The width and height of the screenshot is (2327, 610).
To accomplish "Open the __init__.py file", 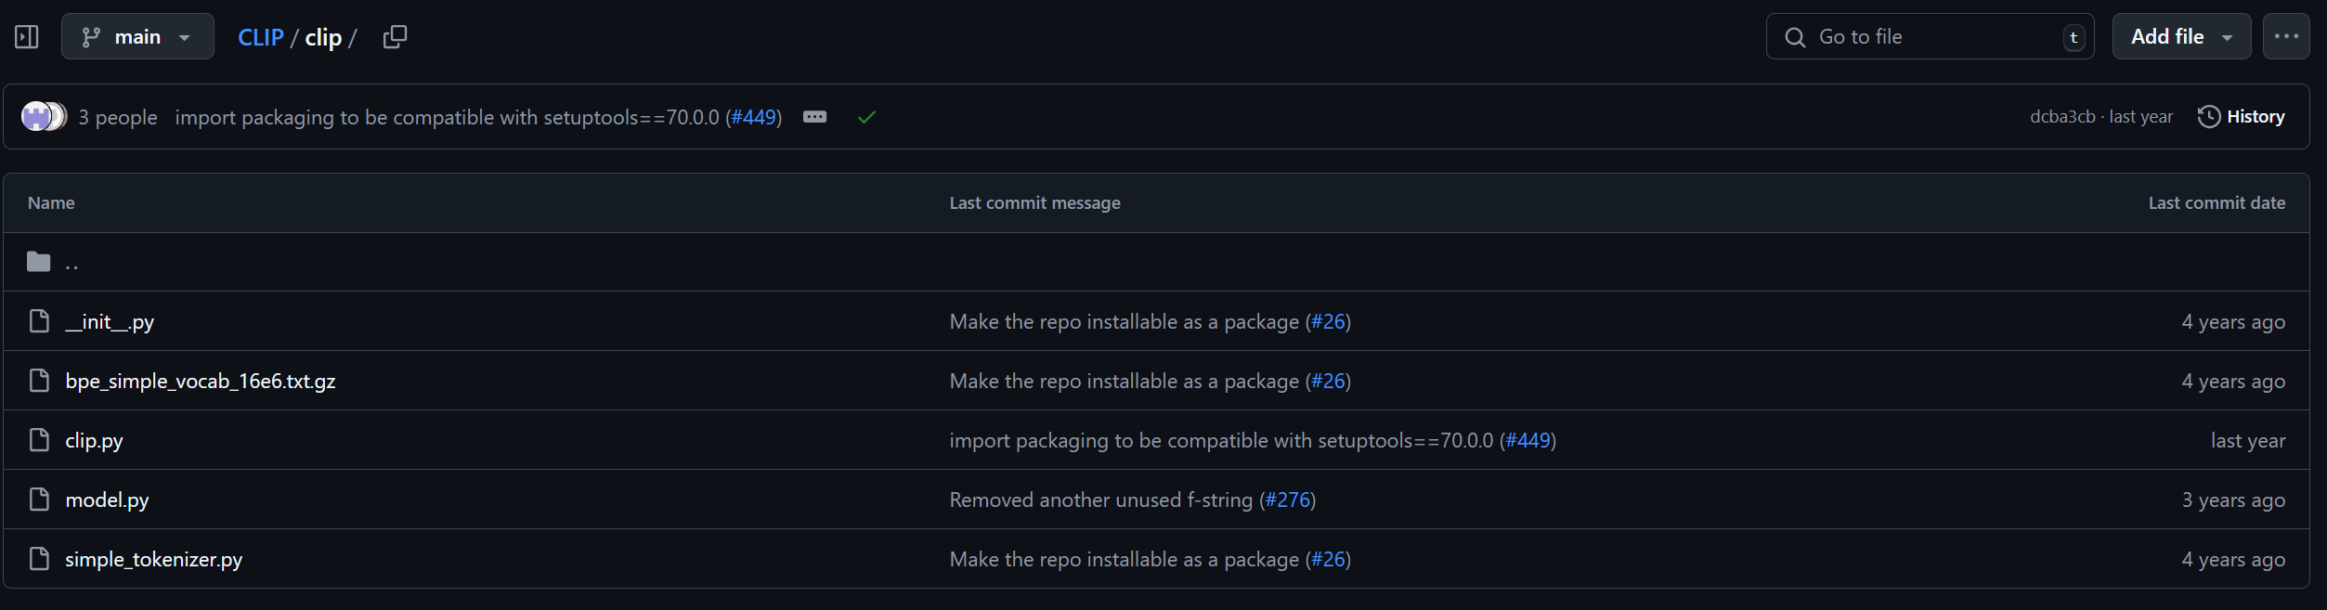I will pyautogui.click(x=110, y=322).
